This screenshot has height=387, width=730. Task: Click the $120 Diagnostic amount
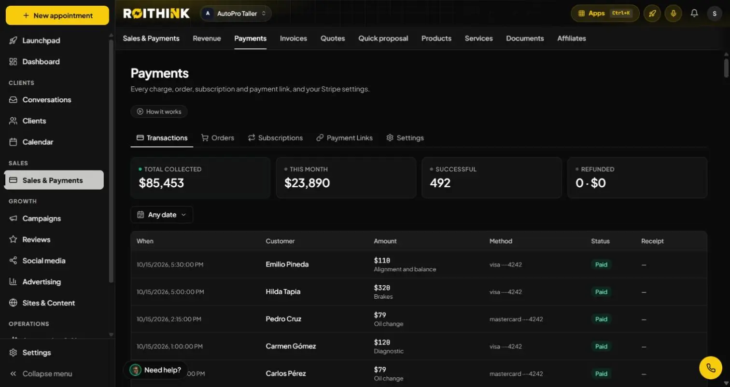point(382,343)
